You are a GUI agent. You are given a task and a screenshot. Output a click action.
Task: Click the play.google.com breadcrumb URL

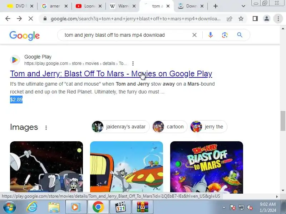pos(75,63)
